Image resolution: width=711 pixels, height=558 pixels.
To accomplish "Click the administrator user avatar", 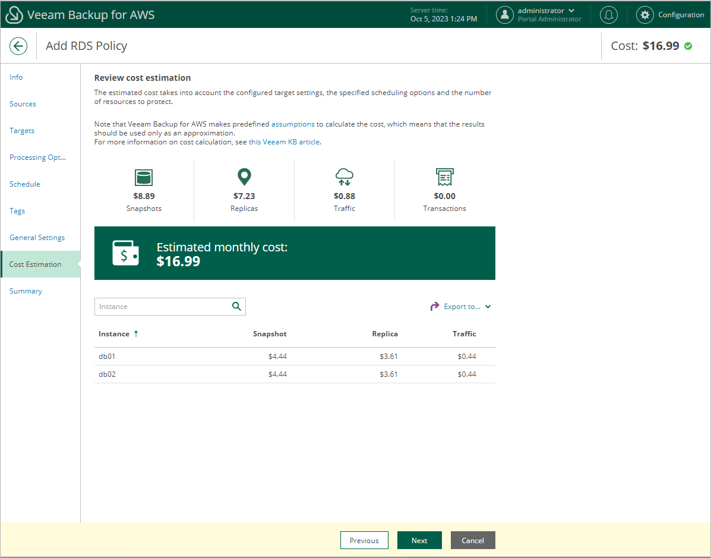I will [505, 14].
